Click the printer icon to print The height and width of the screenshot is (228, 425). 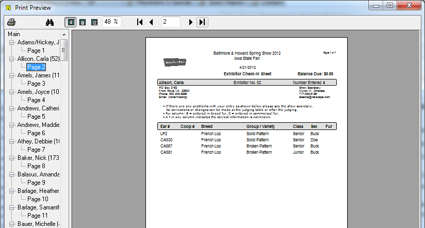[x=11, y=22]
